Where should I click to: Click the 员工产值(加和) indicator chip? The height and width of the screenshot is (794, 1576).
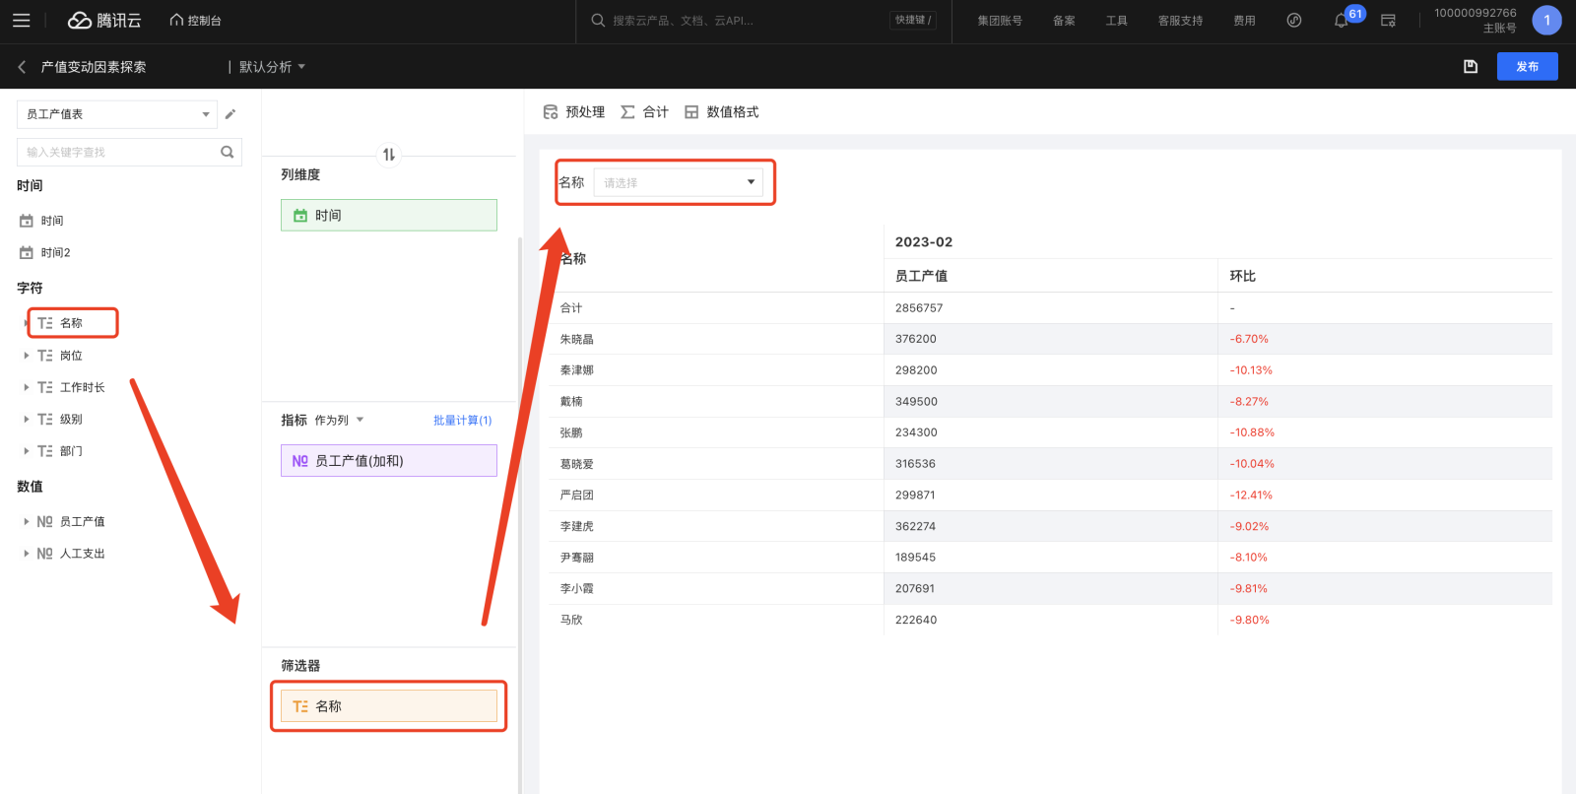coord(389,461)
